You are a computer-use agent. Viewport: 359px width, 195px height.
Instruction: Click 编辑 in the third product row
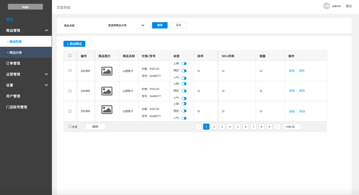[x=292, y=111]
